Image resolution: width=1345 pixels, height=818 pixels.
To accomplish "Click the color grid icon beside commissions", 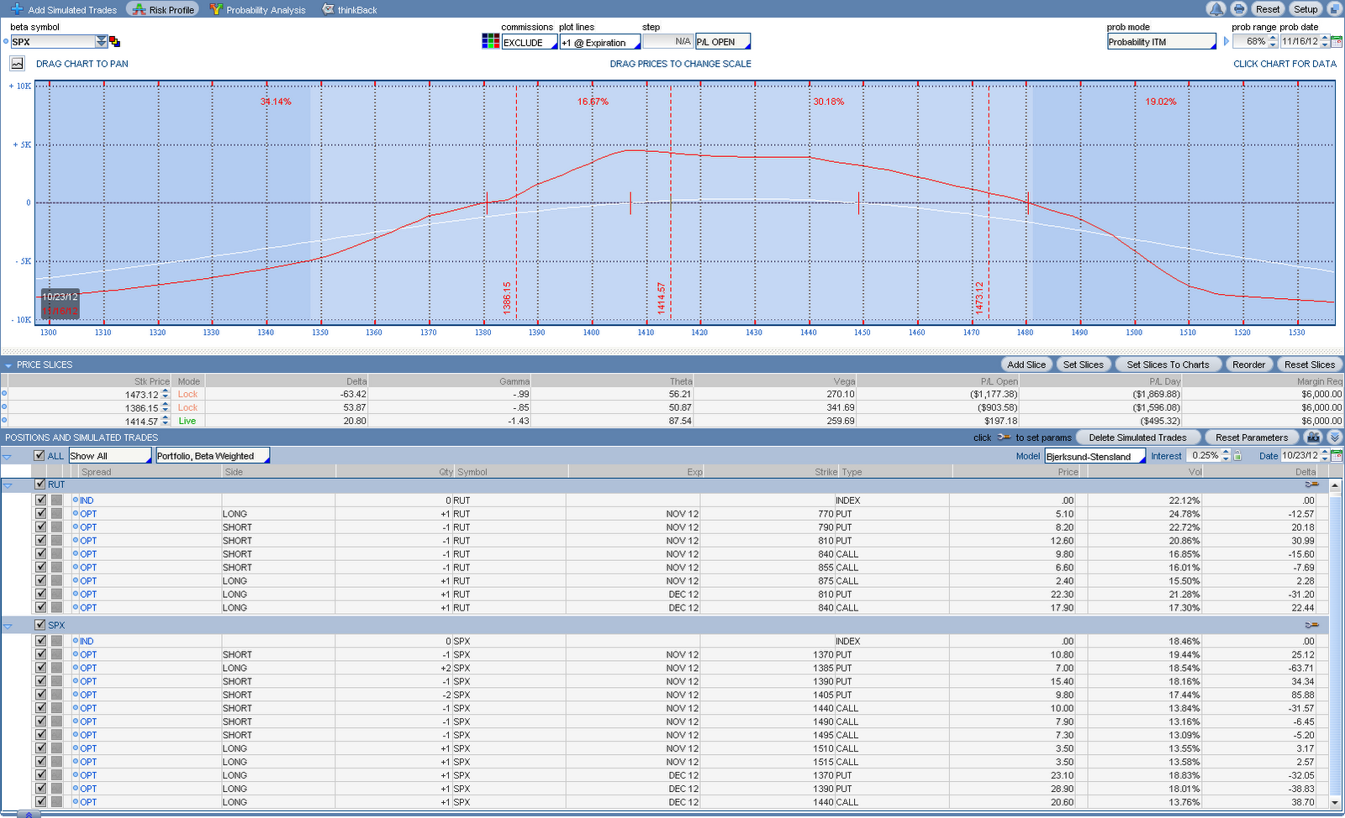I will tap(491, 41).
